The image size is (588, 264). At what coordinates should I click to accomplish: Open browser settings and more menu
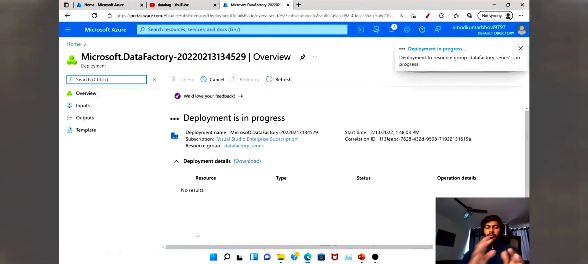(521, 16)
